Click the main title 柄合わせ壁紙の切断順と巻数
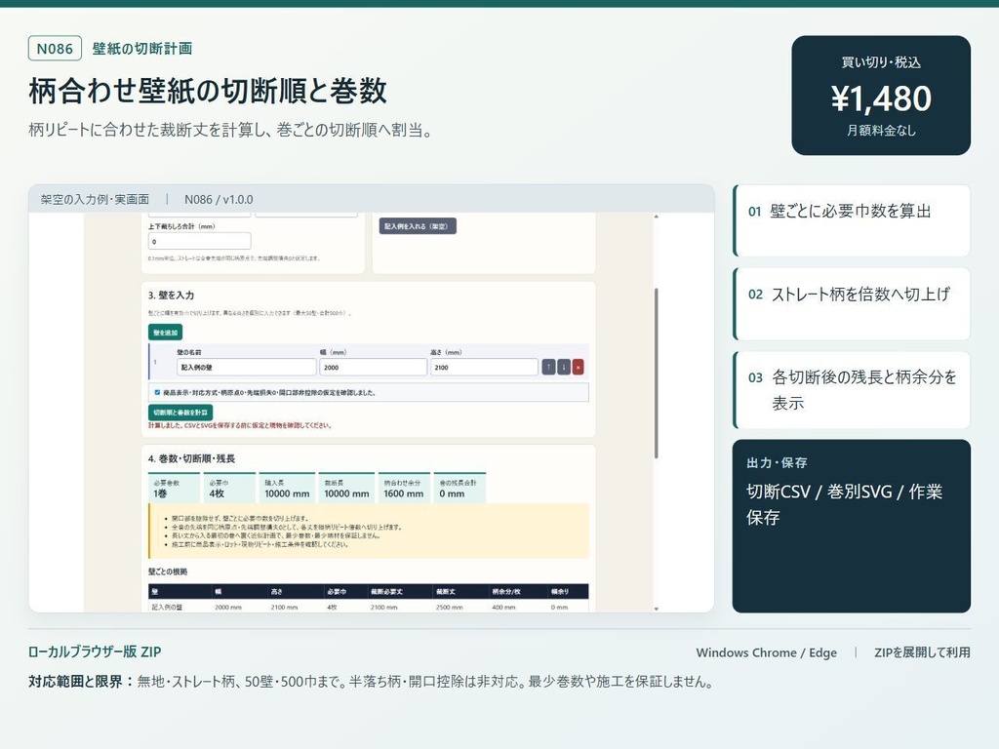The height and width of the screenshot is (749, 999). [208, 91]
